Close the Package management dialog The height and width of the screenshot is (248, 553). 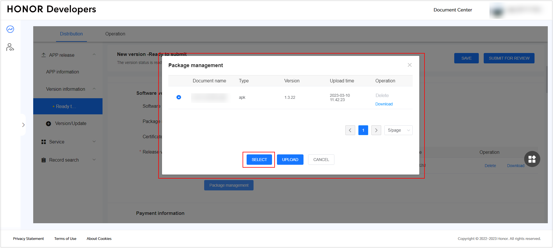point(409,65)
